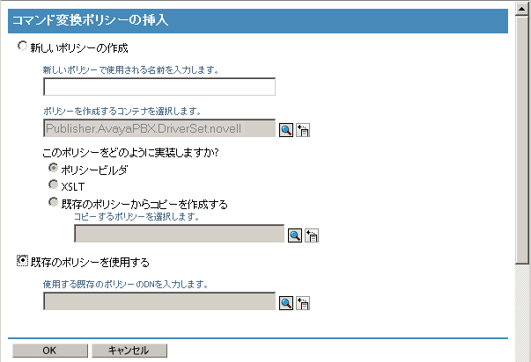The width and height of the screenshot is (531, 362).
Task: Select 既存のポリシーからコピーを作成する option
Action: [55, 203]
